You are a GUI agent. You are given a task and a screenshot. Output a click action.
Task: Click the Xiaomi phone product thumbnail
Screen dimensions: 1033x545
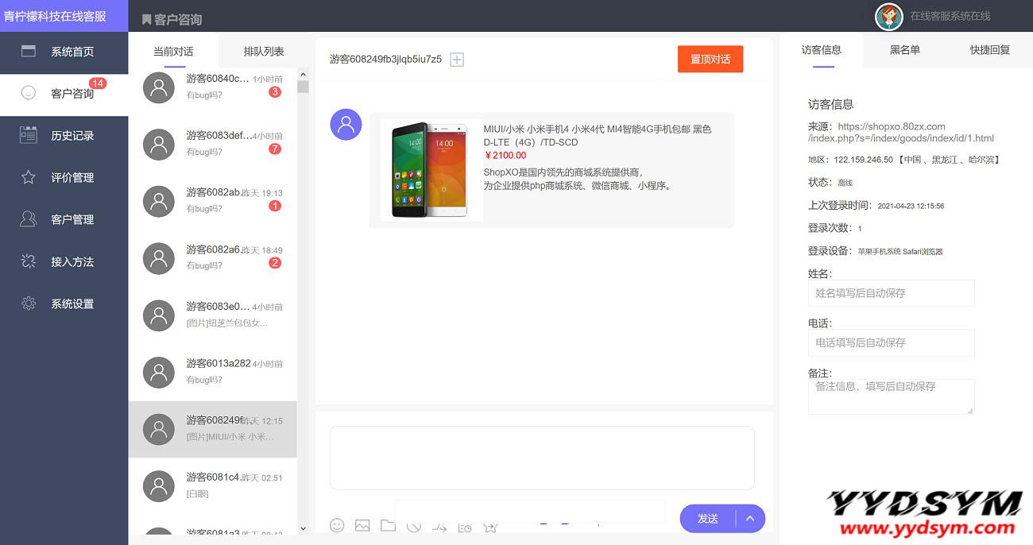pos(431,170)
